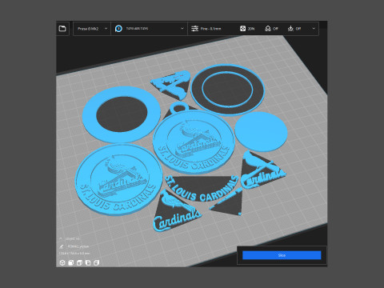Collapse the object list arrow
Image resolution: width=384 pixels, height=288 pixels.
61,238
